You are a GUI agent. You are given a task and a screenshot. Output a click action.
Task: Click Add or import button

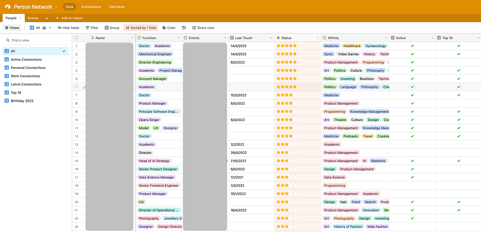click(69, 18)
